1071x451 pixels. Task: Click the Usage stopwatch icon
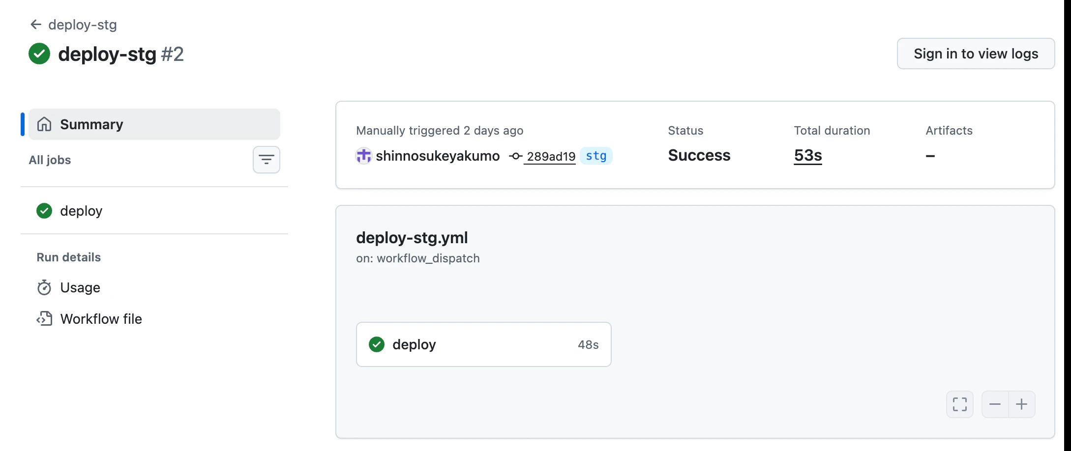tap(44, 287)
